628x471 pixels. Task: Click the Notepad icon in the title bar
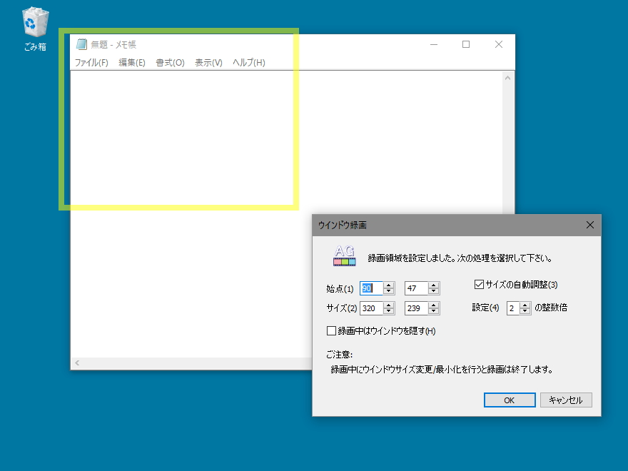tap(81, 44)
